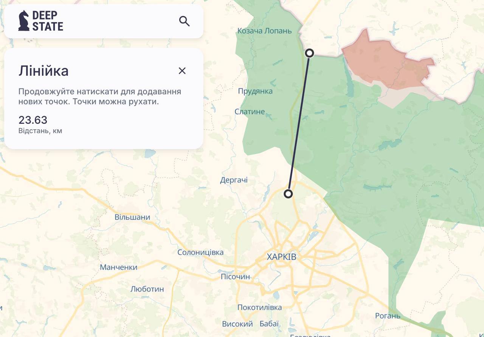Click the Прудянка label
The height and width of the screenshot is (337, 484).
pyautogui.click(x=255, y=91)
